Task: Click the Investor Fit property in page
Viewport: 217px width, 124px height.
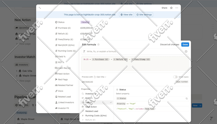Action: click(62, 108)
